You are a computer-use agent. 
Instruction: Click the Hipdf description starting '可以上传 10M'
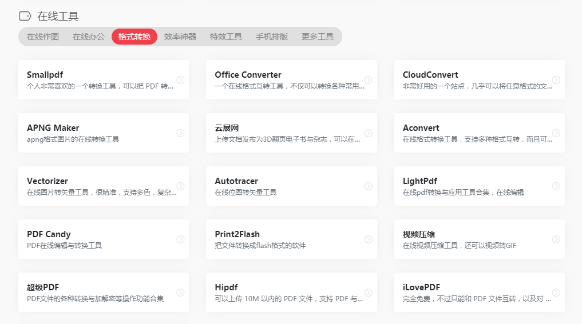[x=289, y=298]
